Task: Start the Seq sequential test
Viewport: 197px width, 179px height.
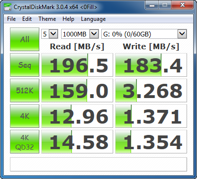Action: (x=25, y=65)
